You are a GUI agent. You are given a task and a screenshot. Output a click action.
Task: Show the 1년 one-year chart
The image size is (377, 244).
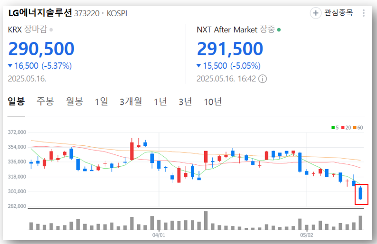(x=160, y=102)
